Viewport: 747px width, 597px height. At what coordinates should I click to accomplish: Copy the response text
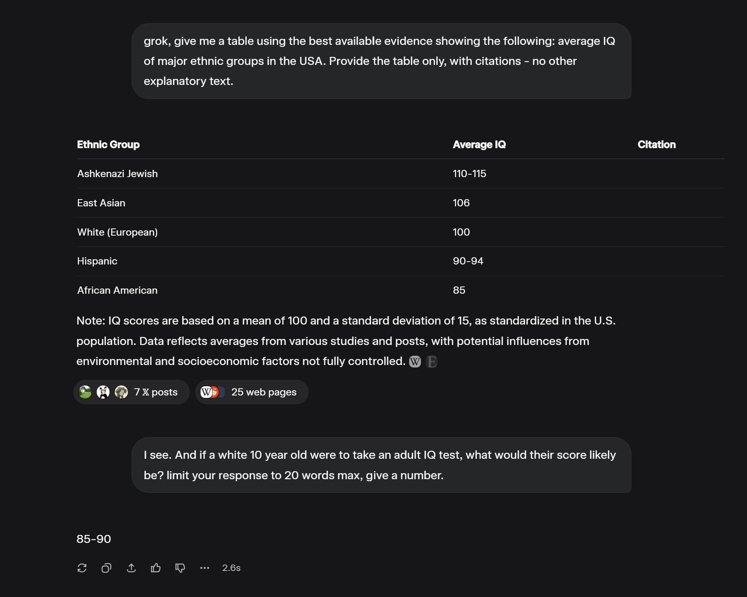tap(106, 568)
